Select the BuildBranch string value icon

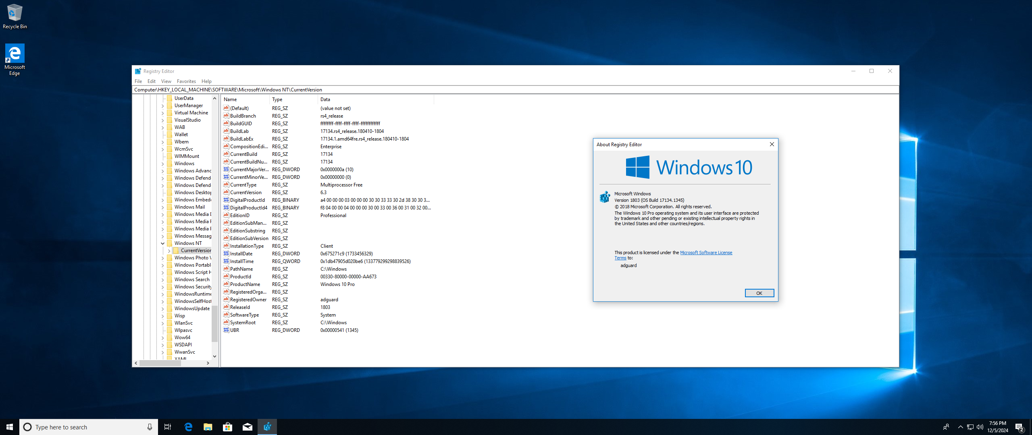pos(226,116)
